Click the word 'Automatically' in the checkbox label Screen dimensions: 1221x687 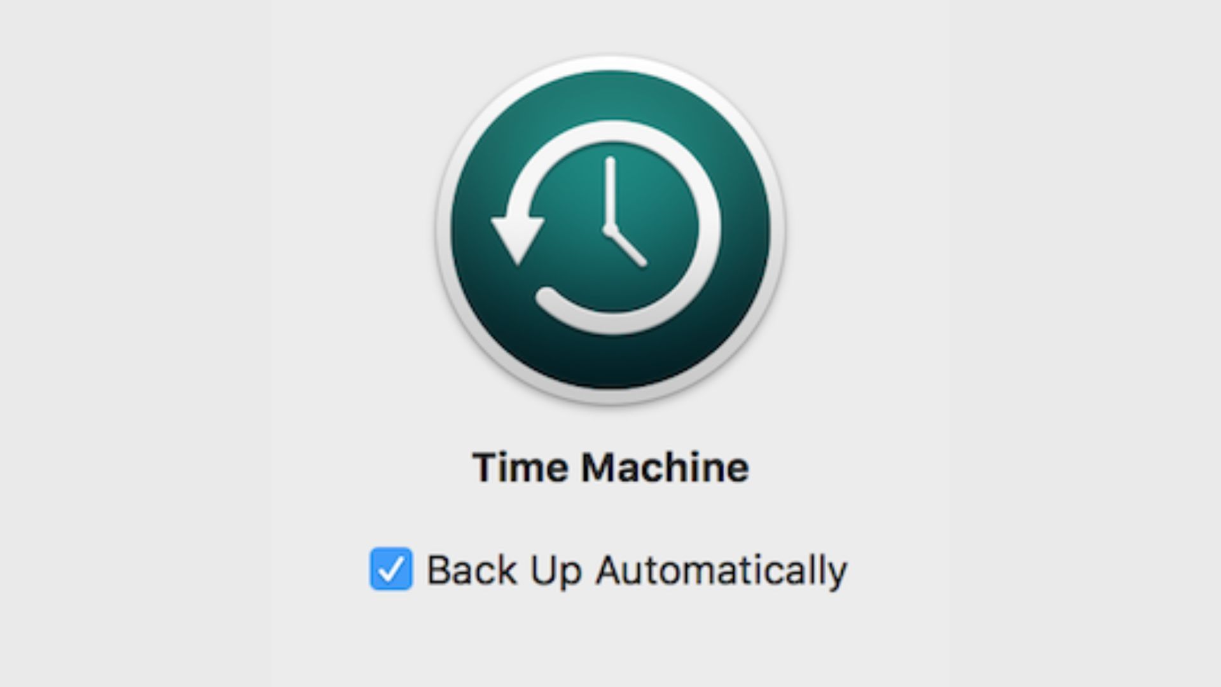721,570
